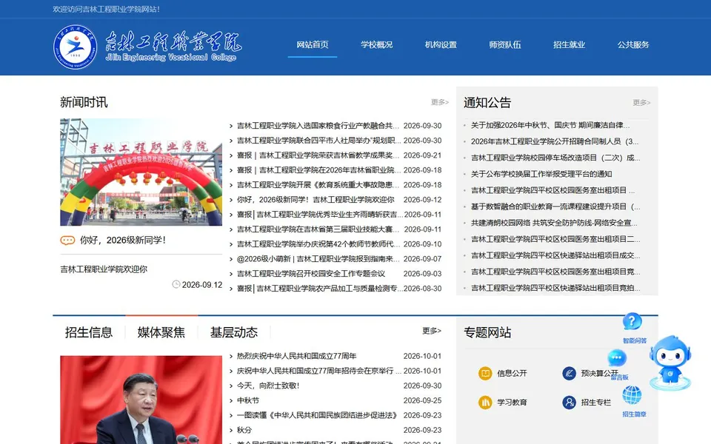Open news 联合四平市人社局举办规划职
The width and height of the screenshot is (711, 444).
coord(318,141)
